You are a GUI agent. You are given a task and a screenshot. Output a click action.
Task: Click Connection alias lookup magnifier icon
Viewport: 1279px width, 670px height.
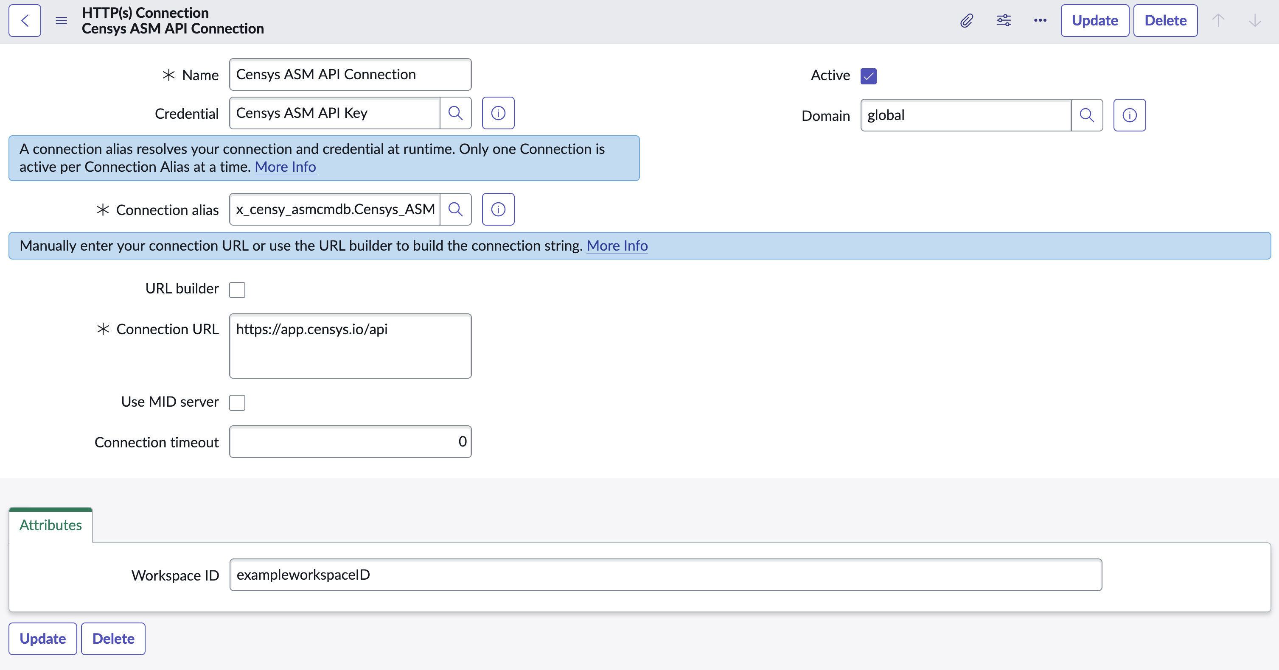[455, 209]
